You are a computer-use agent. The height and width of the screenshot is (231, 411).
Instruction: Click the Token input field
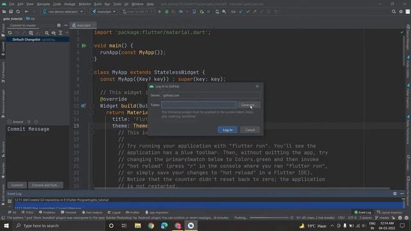coord(198,105)
